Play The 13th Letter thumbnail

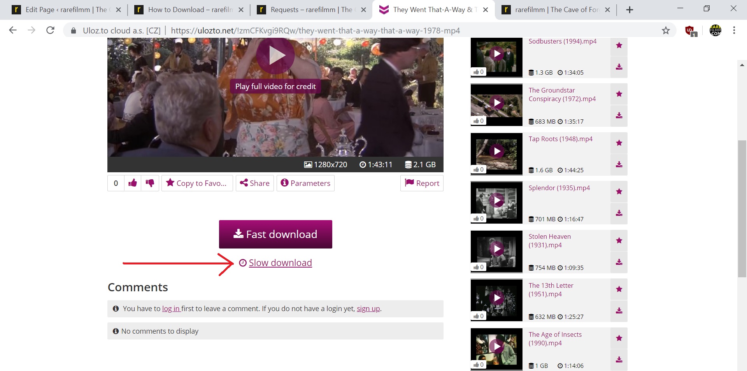click(x=496, y=298)
